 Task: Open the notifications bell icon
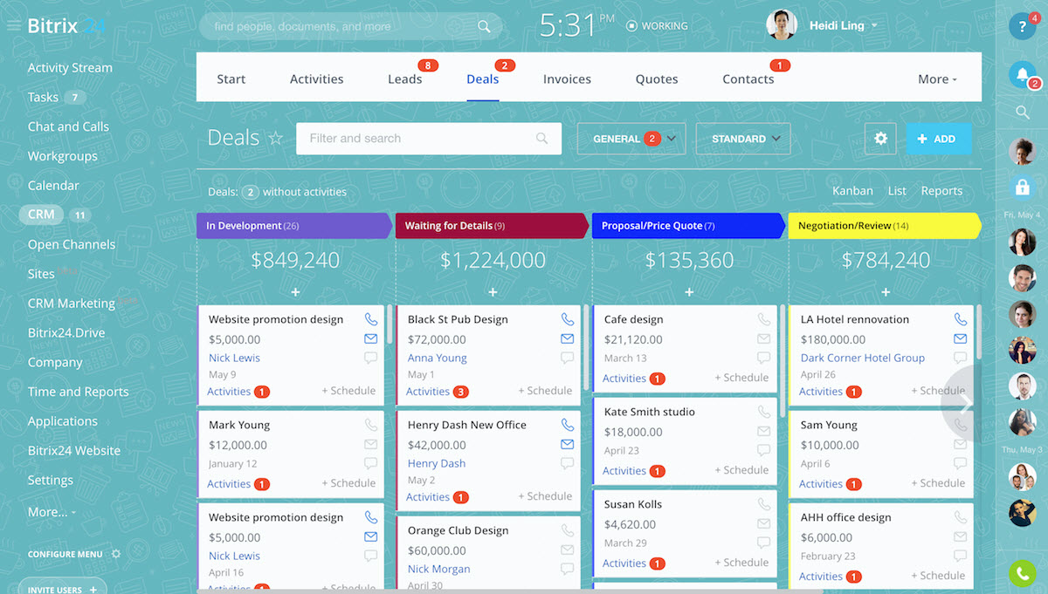click(x=1022, y=75)
